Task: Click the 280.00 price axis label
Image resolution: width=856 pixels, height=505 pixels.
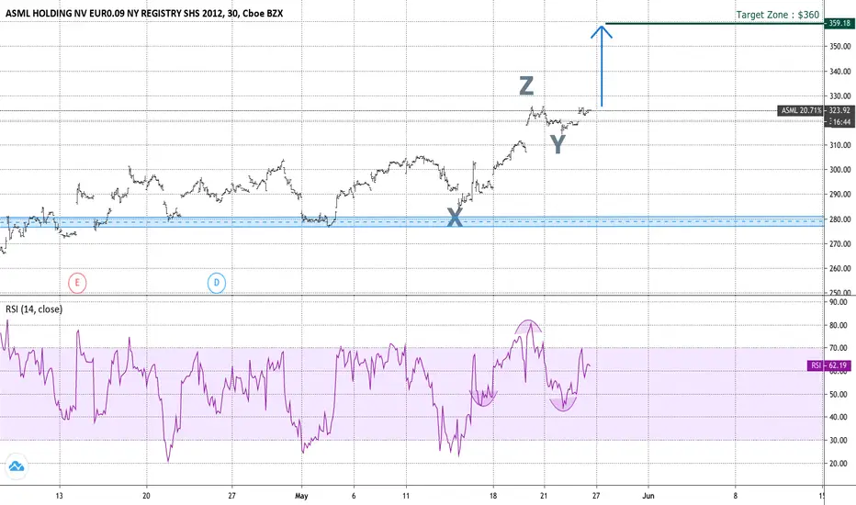Action: 839,219
